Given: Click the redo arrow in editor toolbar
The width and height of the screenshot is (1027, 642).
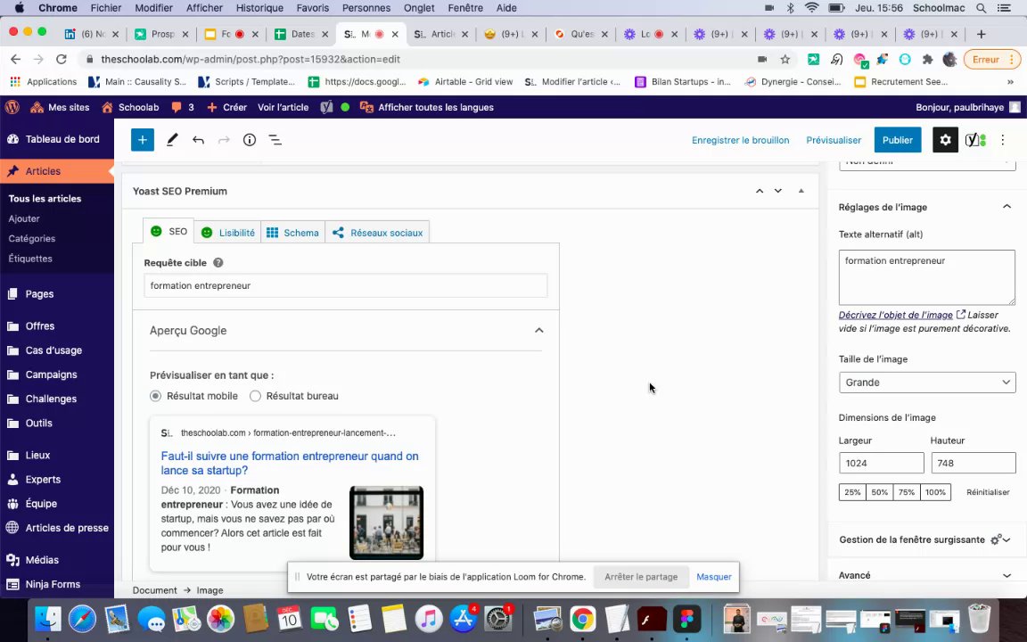Looking at the screenshot, I should tap(224, 140).
